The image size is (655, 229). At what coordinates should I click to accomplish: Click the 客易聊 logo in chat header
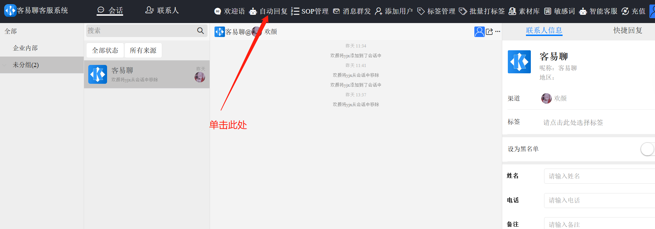pos(220,32)
